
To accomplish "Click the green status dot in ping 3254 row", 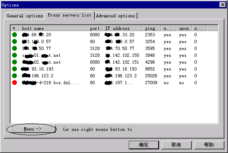I will click(x=15, y=41).
